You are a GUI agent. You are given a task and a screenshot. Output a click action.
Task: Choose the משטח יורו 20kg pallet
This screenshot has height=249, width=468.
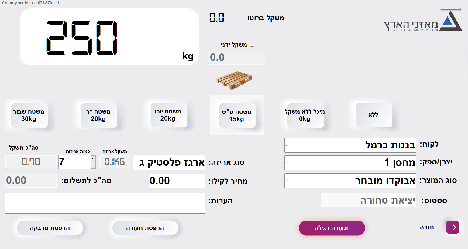coord(169,115)
